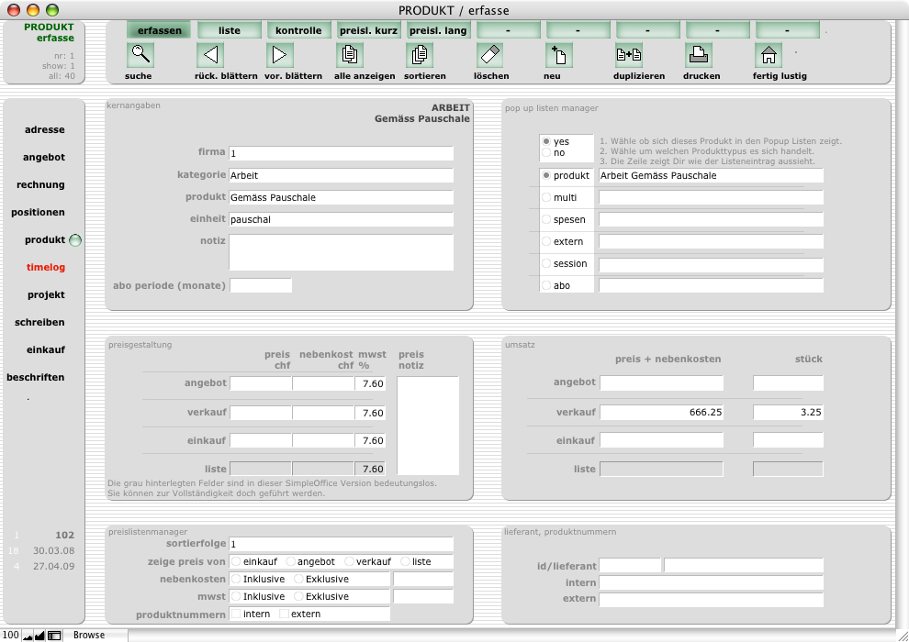Click the alle anzeigen document icon
Image resolution: width=909 pixels, height=642 pixels.
[x=350, y=55]
